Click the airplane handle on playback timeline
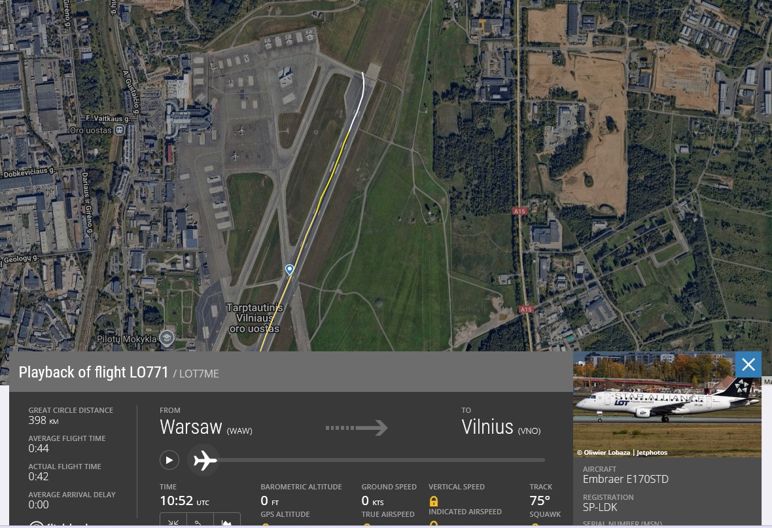The image size is (772, 528). click(x=204, y=461)
